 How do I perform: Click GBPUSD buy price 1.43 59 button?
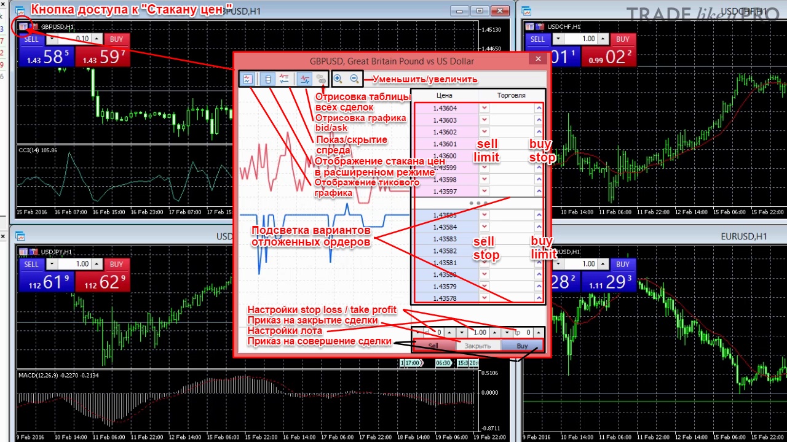pyautogui.click(x=103, y=56)
